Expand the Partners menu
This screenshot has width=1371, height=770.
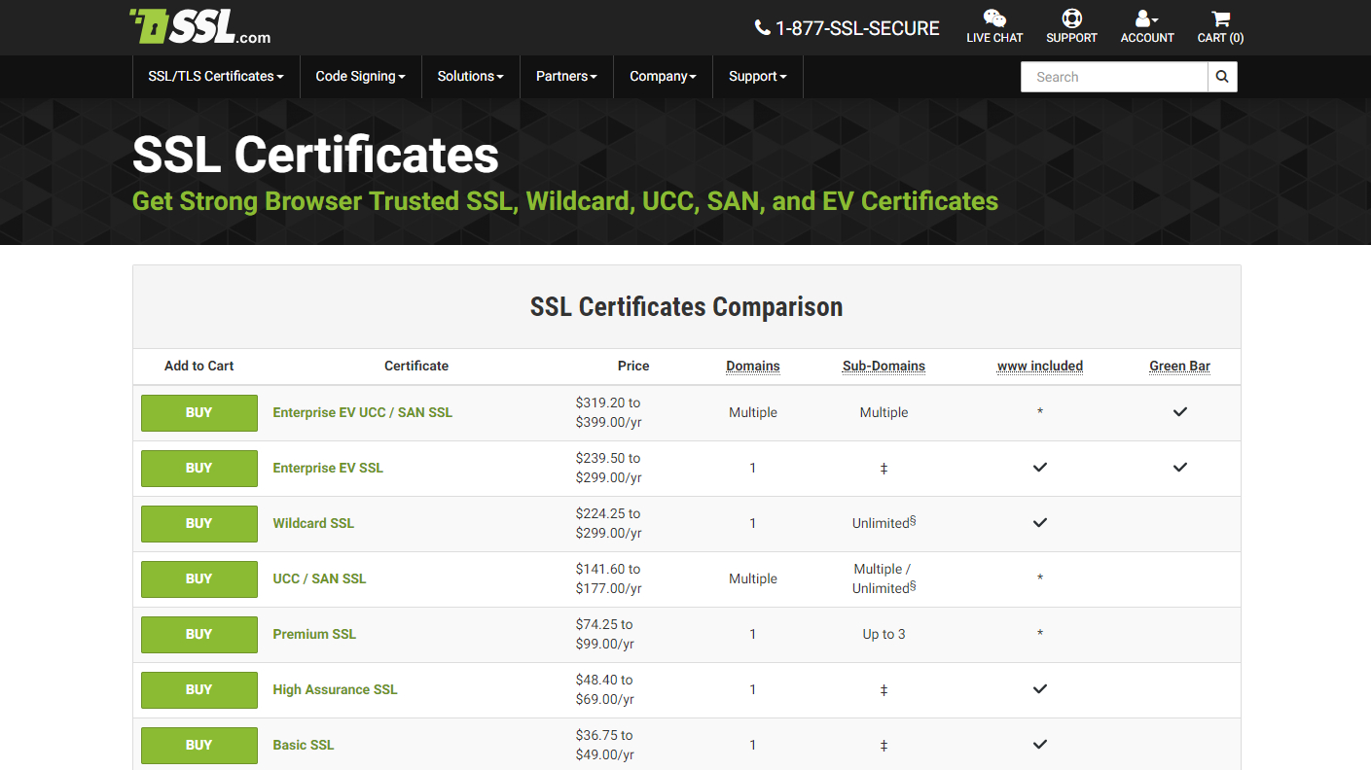click(x=566, y=76)
